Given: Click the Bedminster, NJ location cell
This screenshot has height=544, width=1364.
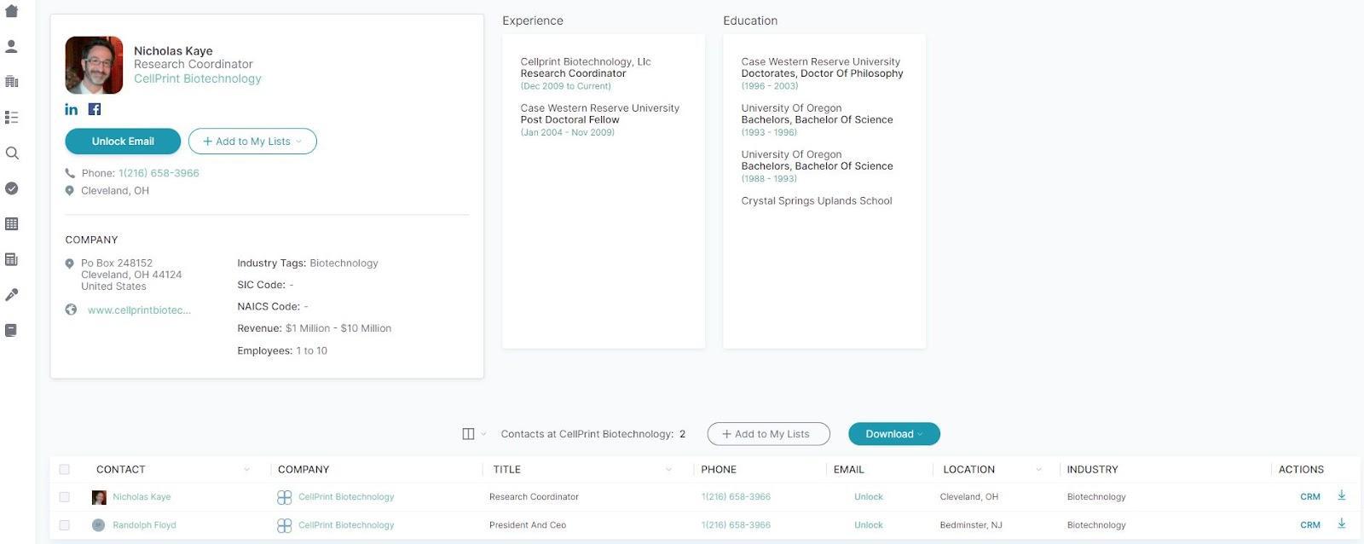Looking at the screenshot, I should (x=971, y=525).
